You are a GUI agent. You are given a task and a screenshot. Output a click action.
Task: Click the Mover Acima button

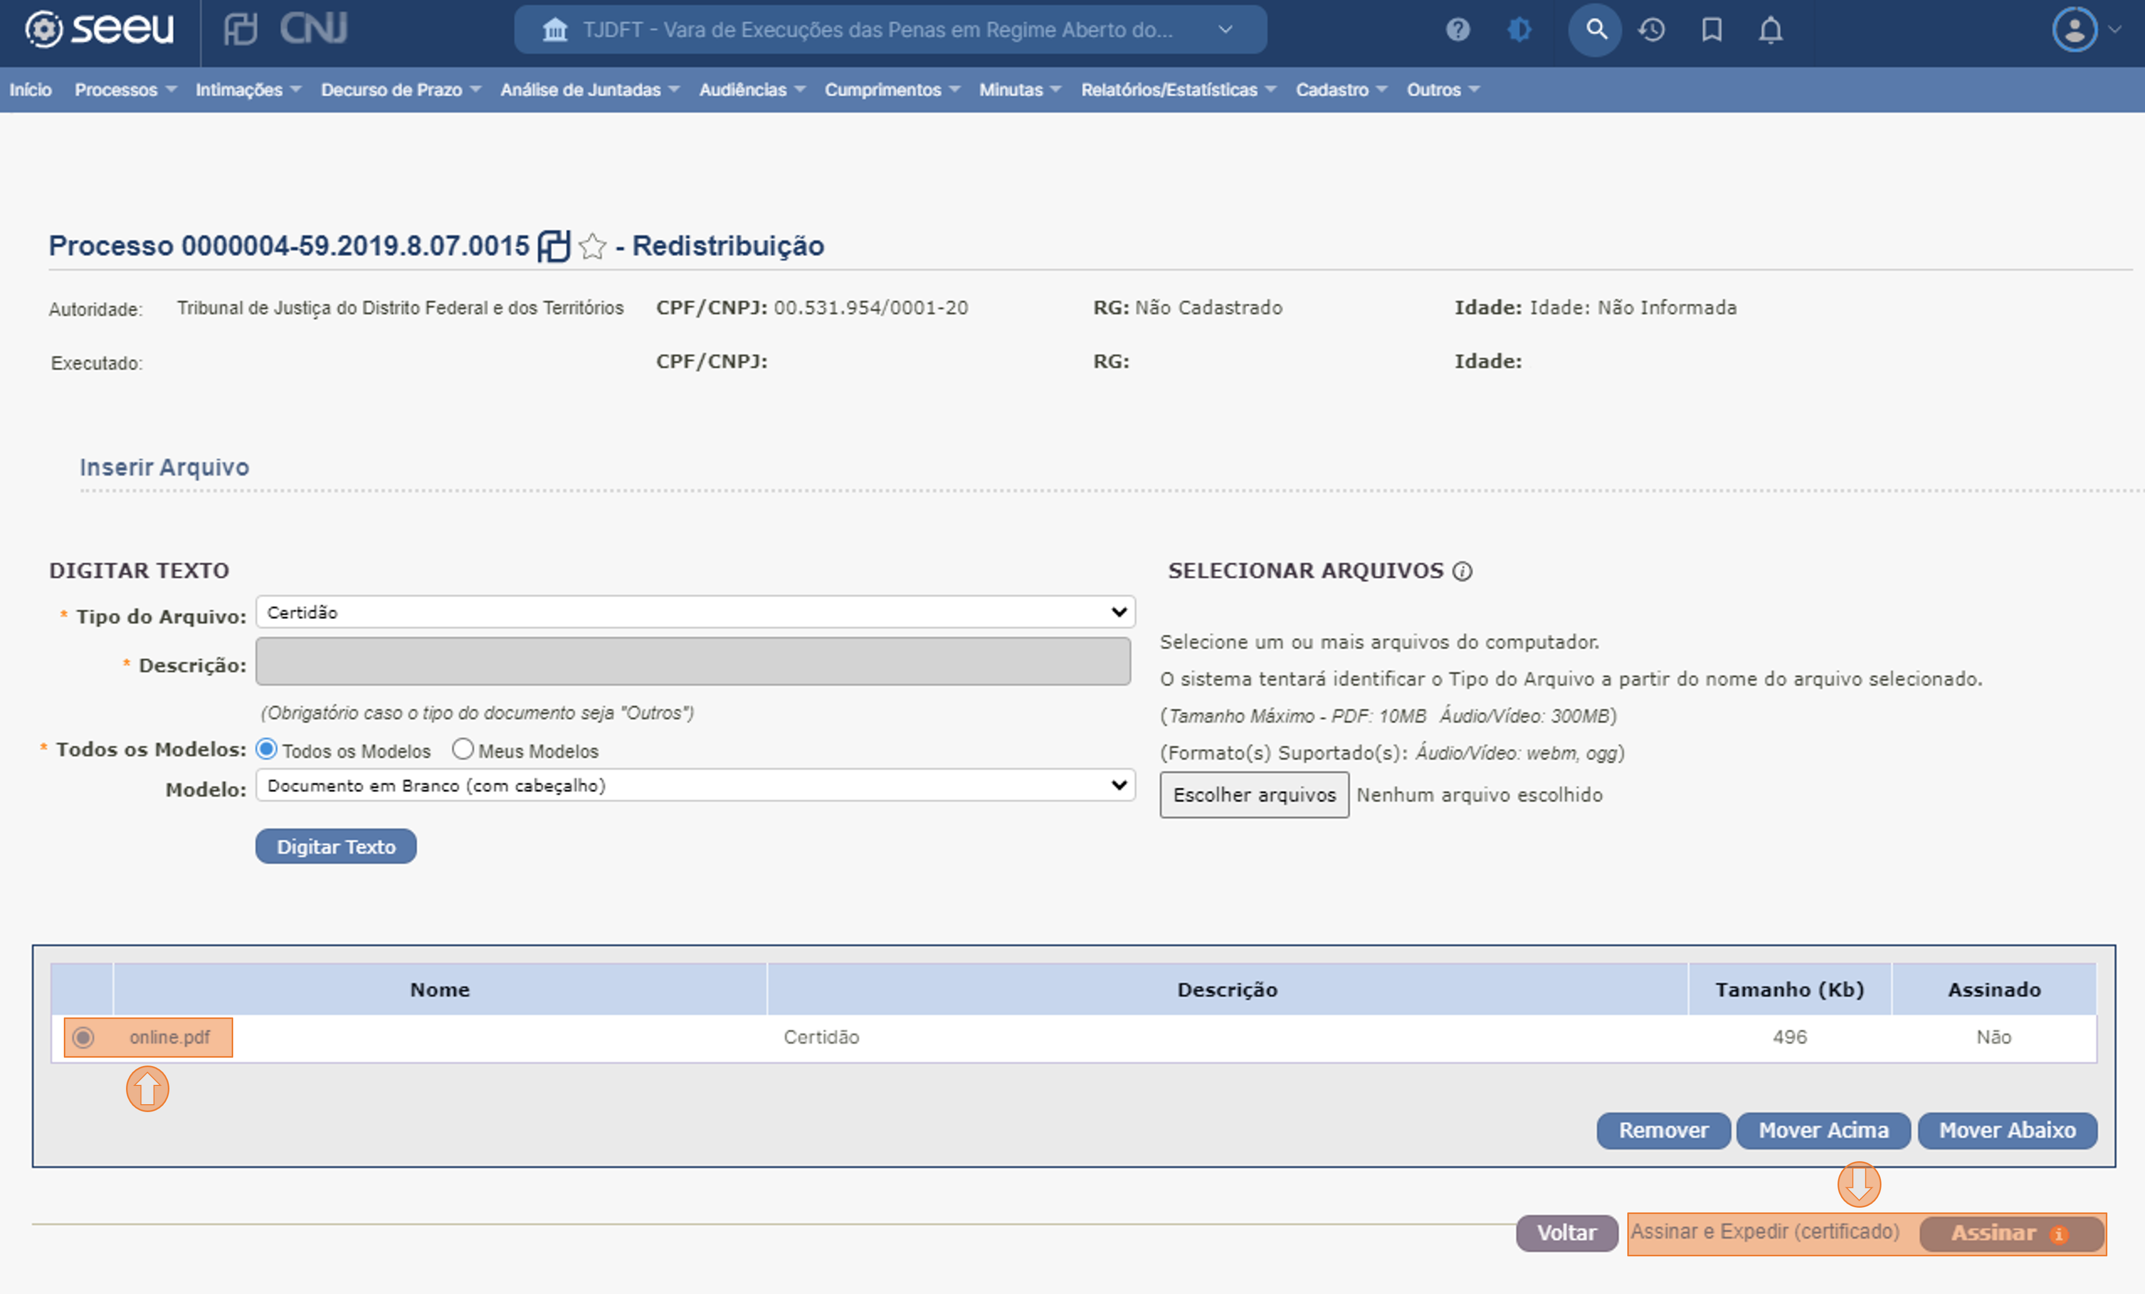click(1823, 1130)
